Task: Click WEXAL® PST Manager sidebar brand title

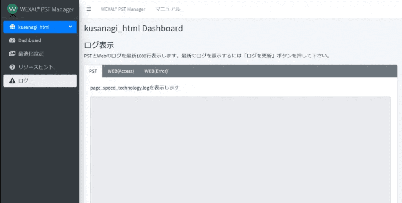Action: pos(47,9)
